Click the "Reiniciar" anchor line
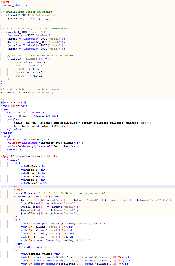Screen dimensions: 175x266 [41, 146]
